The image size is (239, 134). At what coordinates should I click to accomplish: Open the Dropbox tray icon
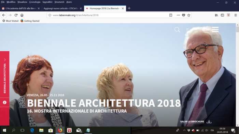[189, 130]
